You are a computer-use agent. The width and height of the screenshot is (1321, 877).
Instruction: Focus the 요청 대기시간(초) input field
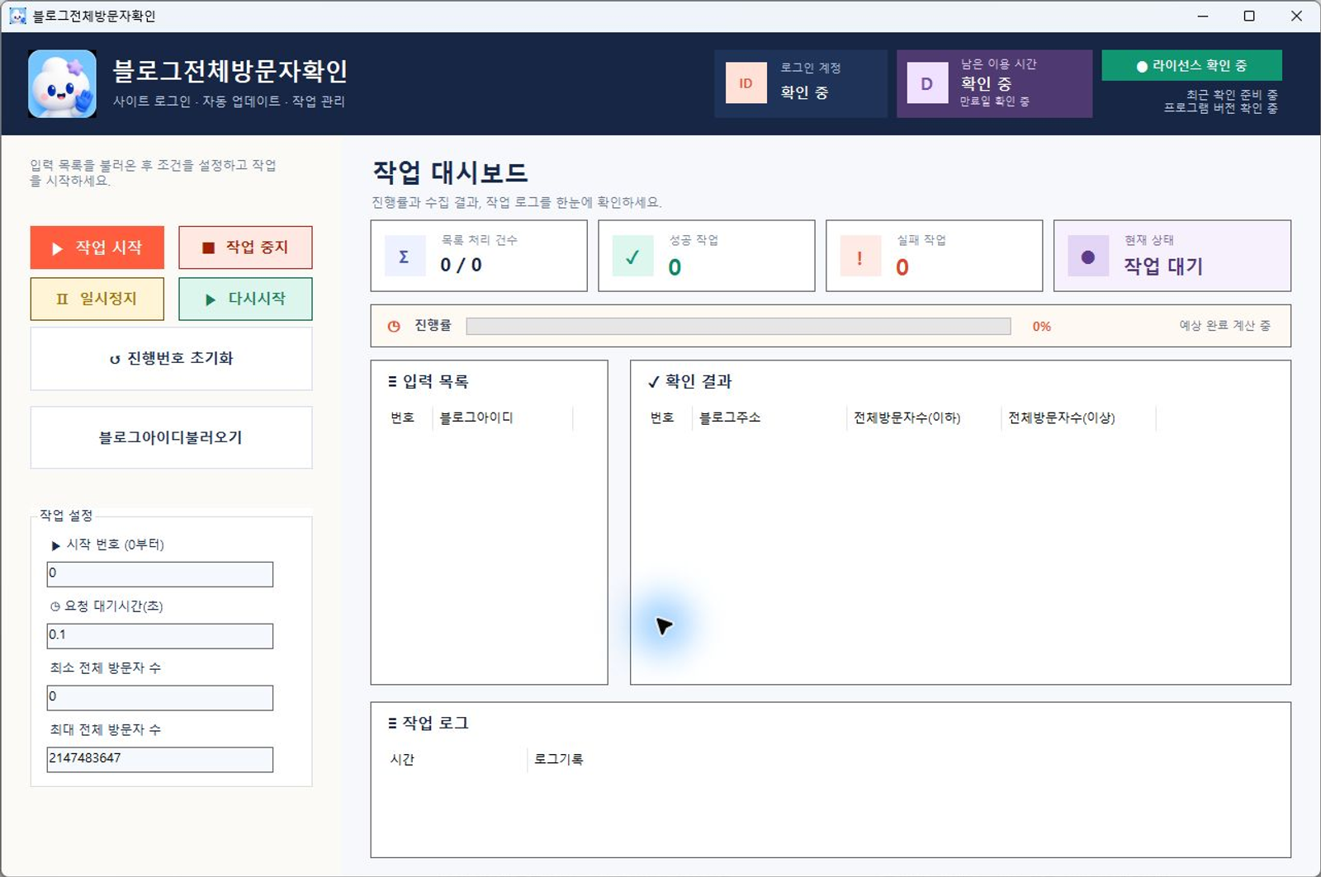pos(160,635)
